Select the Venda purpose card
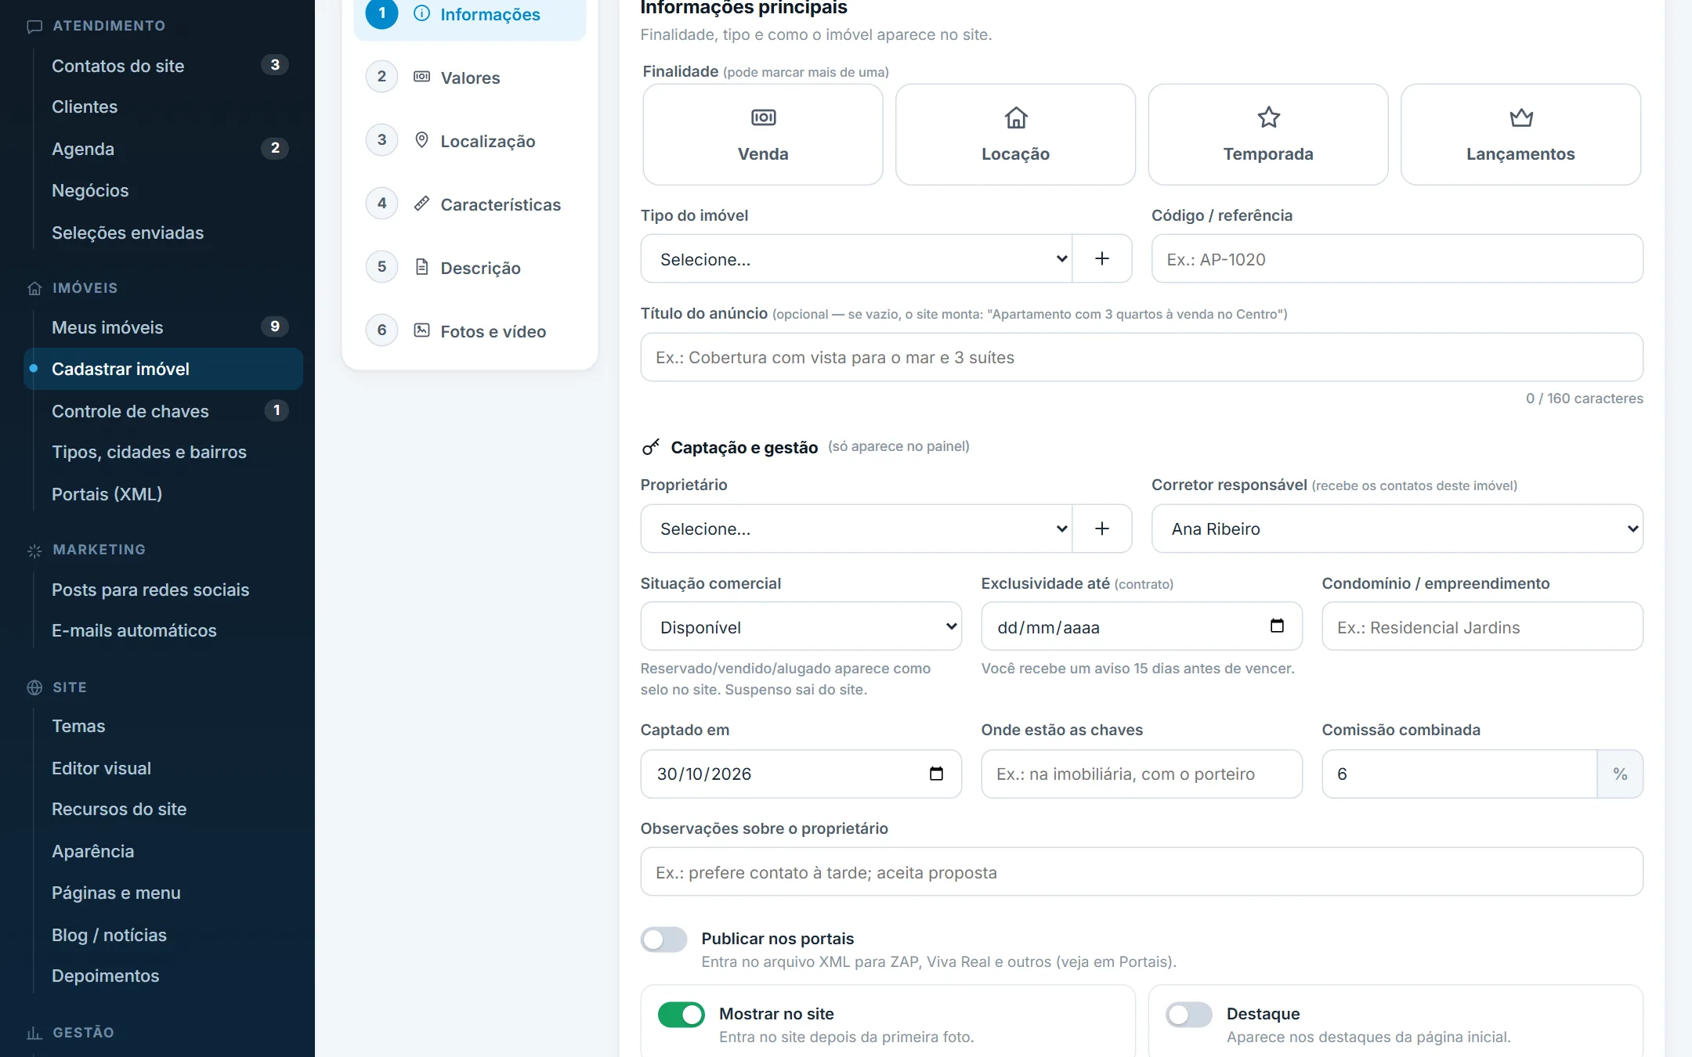Screen dimensions: 1692x1057 [763, 135]
